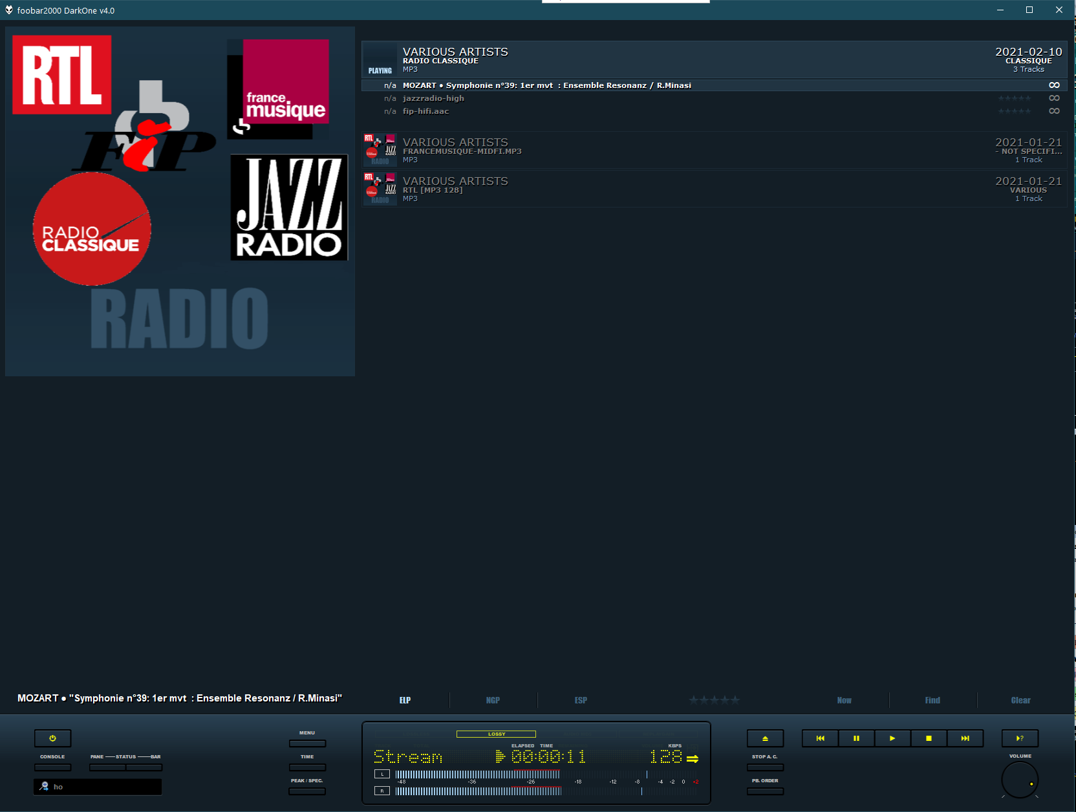Click the 128 kbps bitrate readout
Image resolution: width=1076 pixels, height=812 pixels.
point(666,756)
